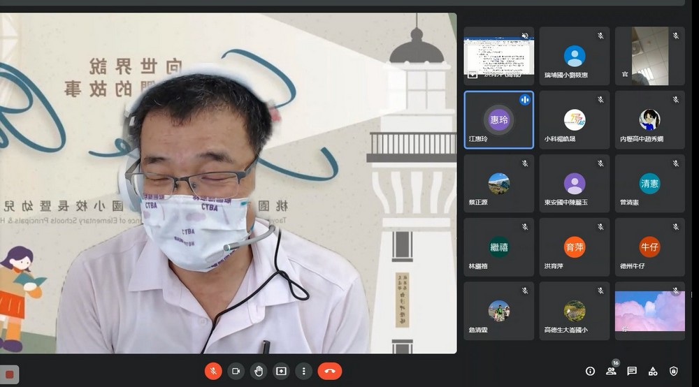699x387 pixels.
Task: Select the shared document presentation tile
Action: (499, 56)
